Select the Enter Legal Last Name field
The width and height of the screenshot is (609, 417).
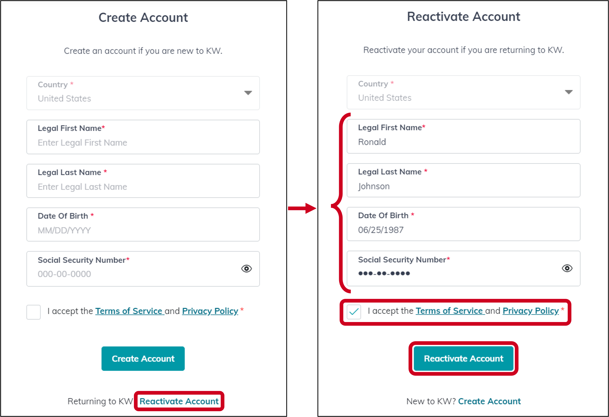point(143,187)
